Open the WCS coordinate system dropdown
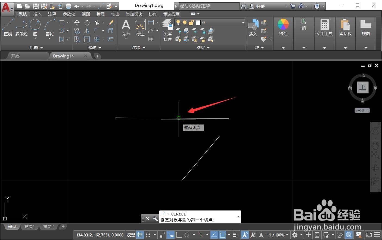 (362, 110)
